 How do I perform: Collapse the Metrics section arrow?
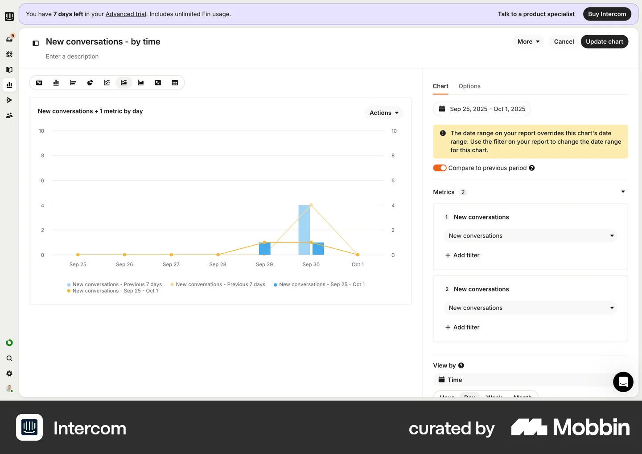(623, 192)
